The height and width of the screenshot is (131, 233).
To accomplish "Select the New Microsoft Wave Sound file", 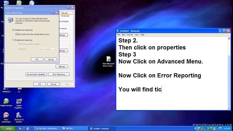I will pos(108,61).
